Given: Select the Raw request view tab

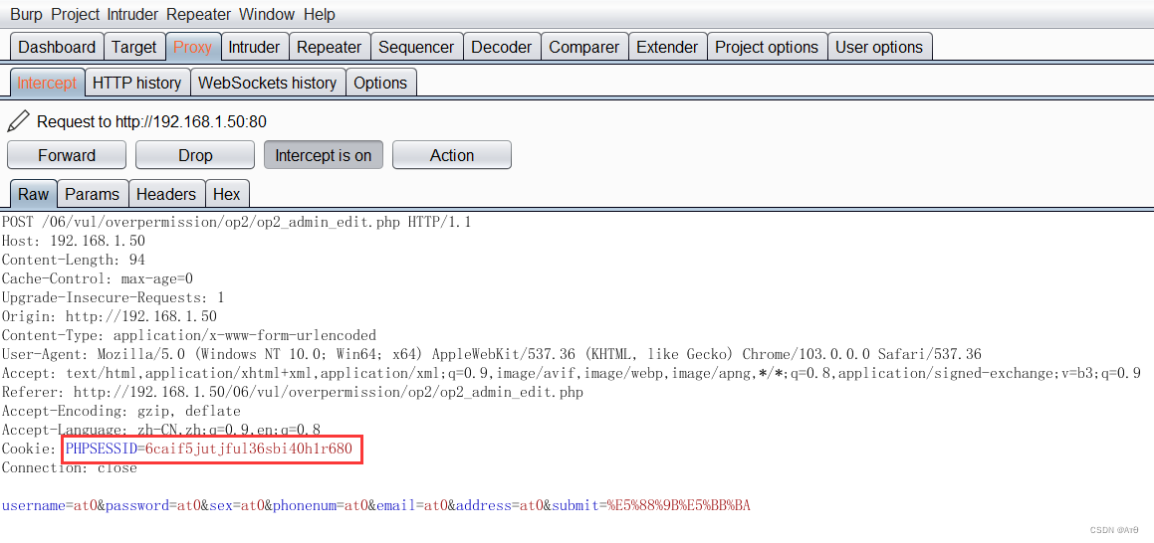Looking at the screenshot, I should click(33, 194).
